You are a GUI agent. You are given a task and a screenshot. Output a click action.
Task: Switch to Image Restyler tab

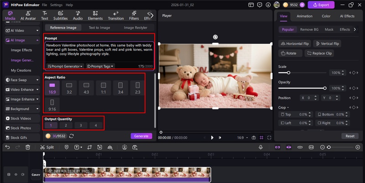[x=136, y=27]
